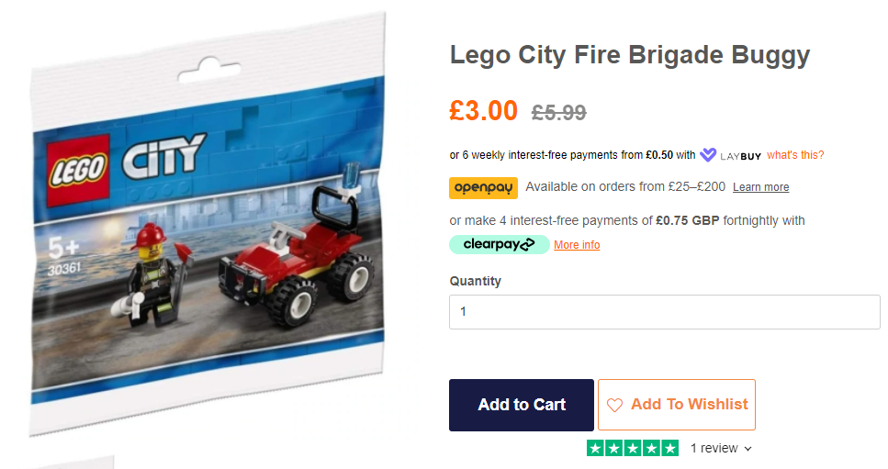
Task: Click the orange £3.00 sale price
Action: click(483, 111)
